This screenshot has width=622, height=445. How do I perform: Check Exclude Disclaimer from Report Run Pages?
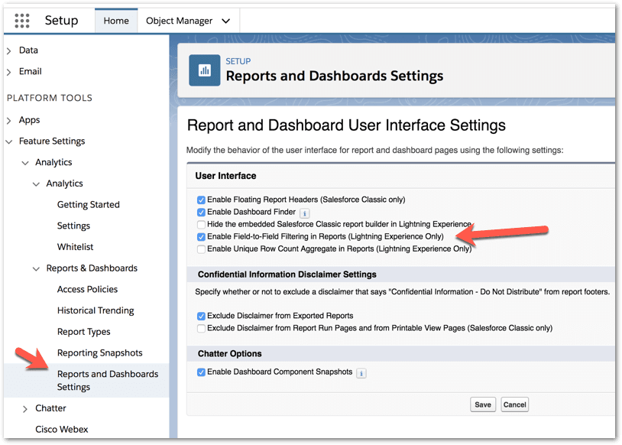201,328
